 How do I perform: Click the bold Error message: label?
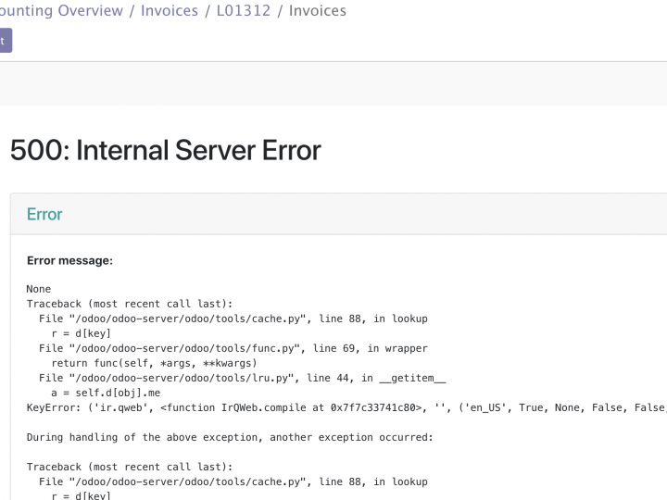click(x=69, y=260)
